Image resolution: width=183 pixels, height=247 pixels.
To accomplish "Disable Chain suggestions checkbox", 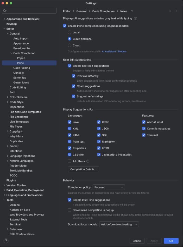I will pos(74,86).
